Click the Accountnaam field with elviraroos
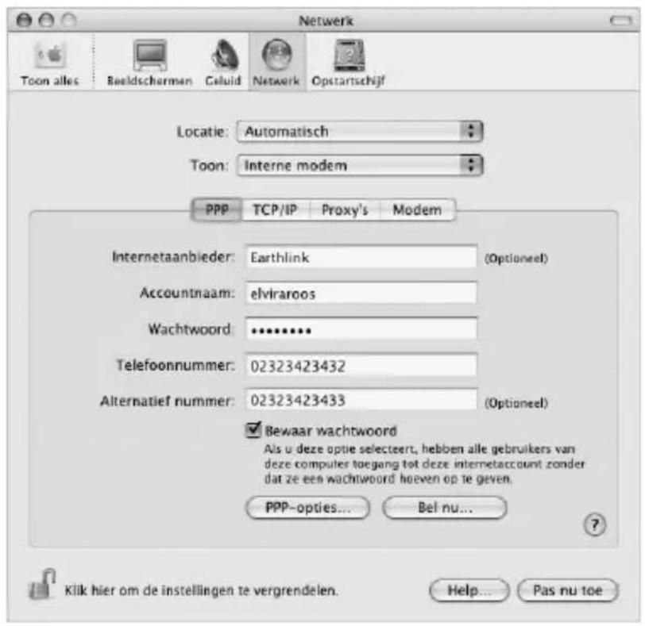 coord(361,294)
